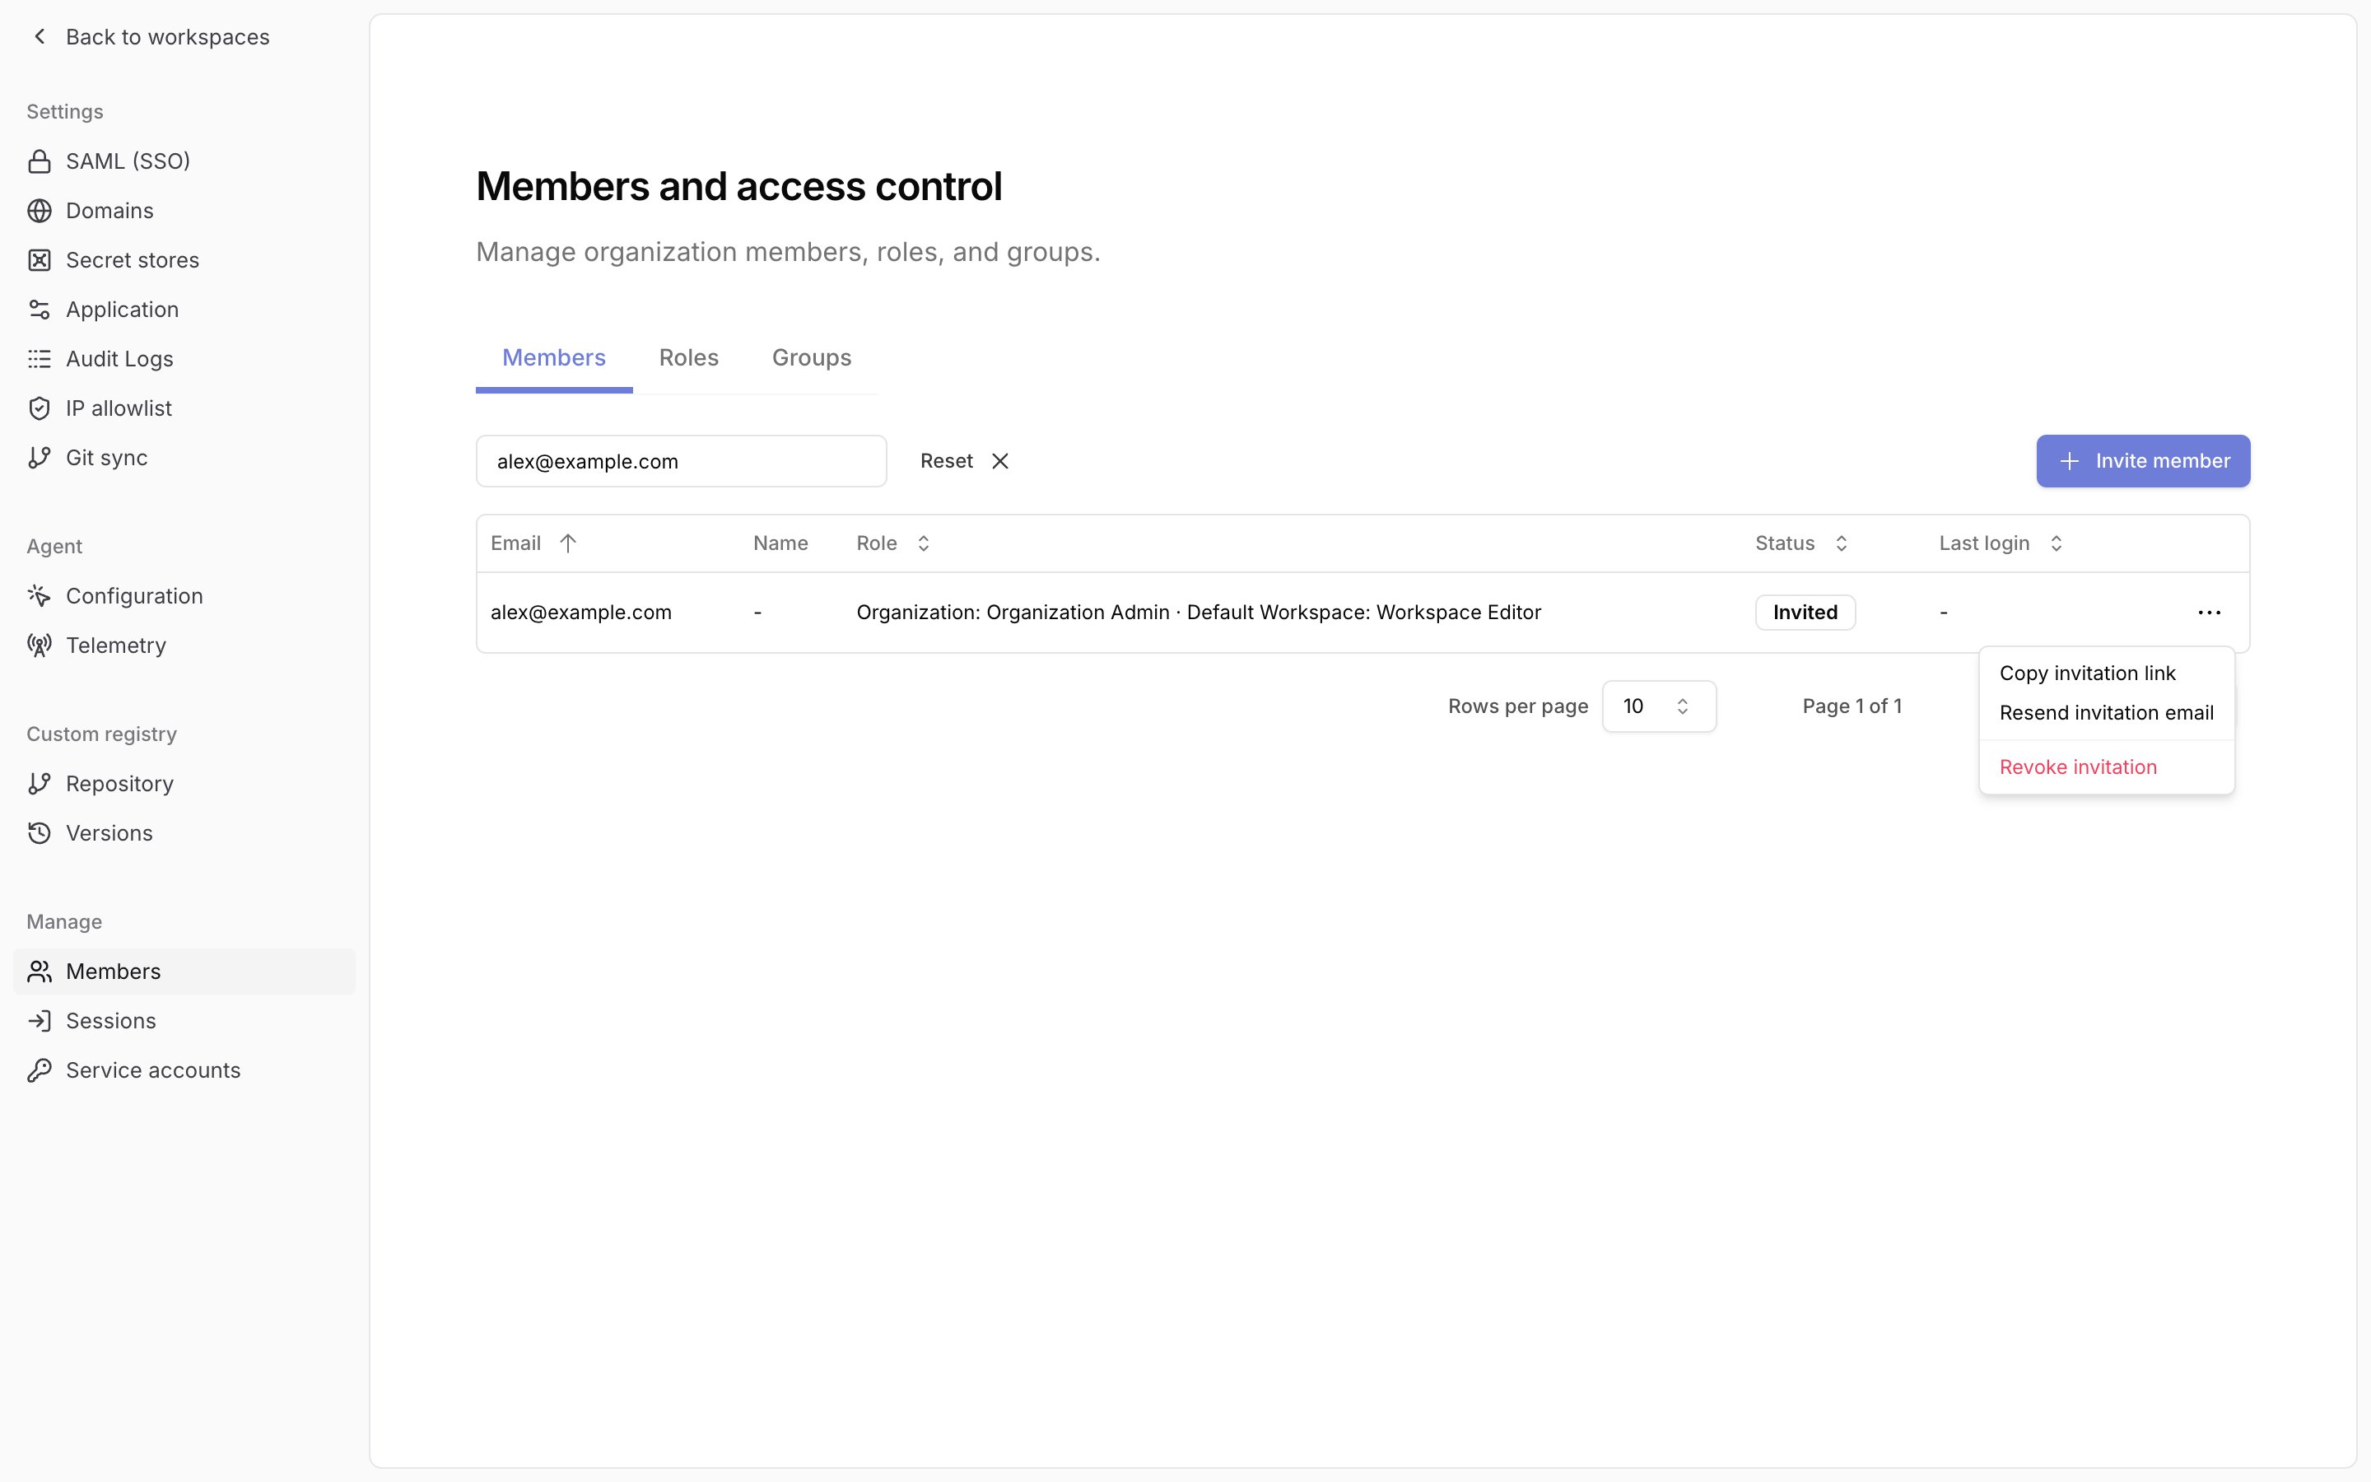
Task: Open the three-dots actions menu for alex@example.com
Action: tap(2210, 613)
